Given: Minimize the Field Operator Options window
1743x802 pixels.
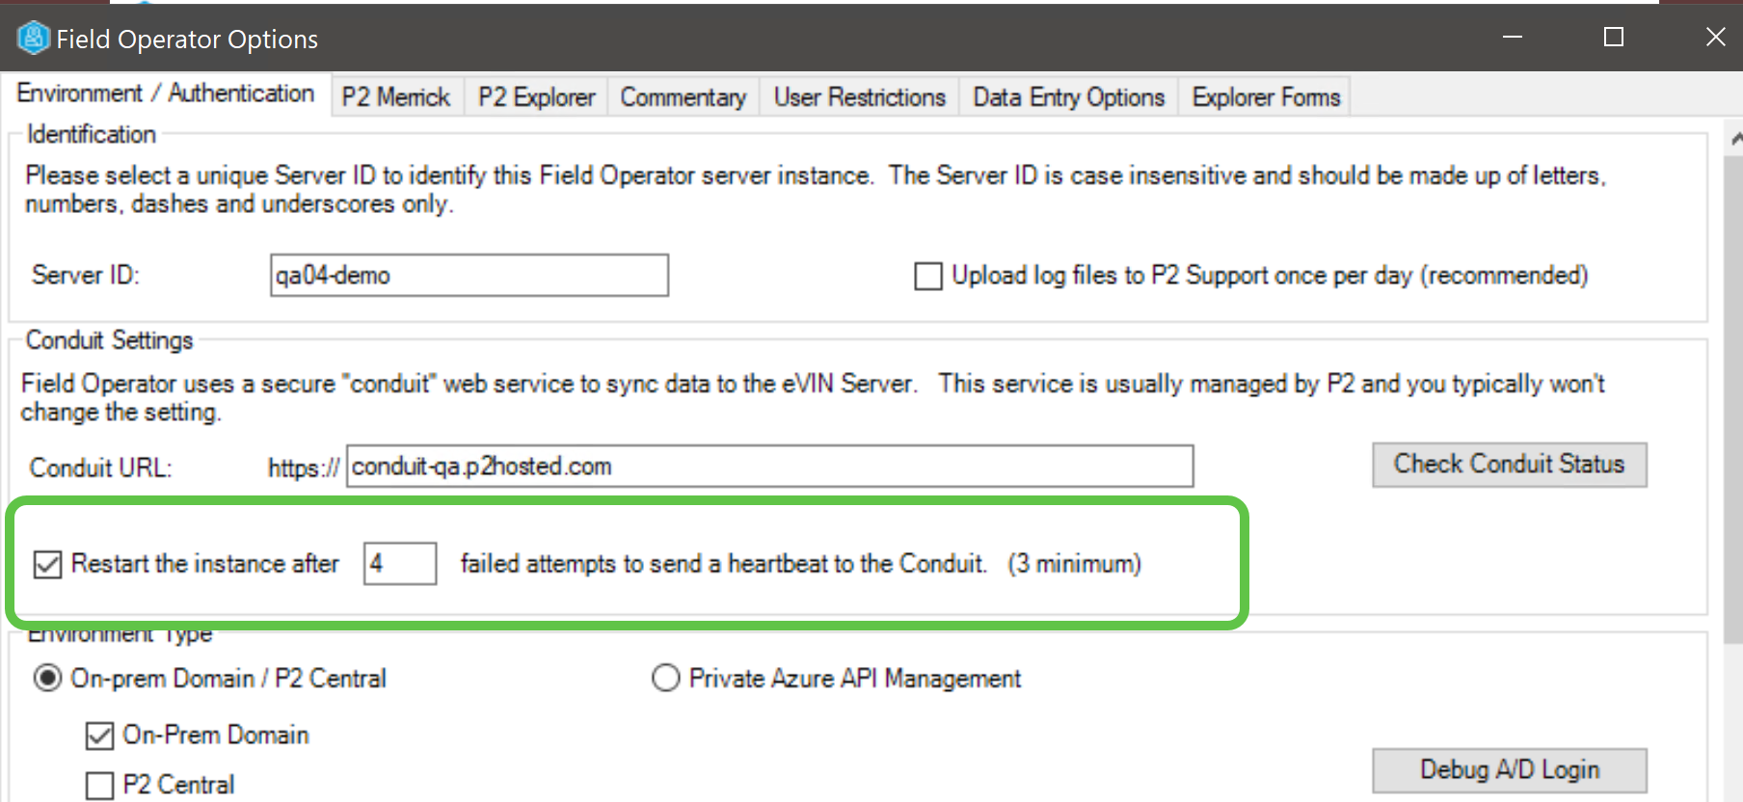Looking at the screenshot, I should 1513,38.
